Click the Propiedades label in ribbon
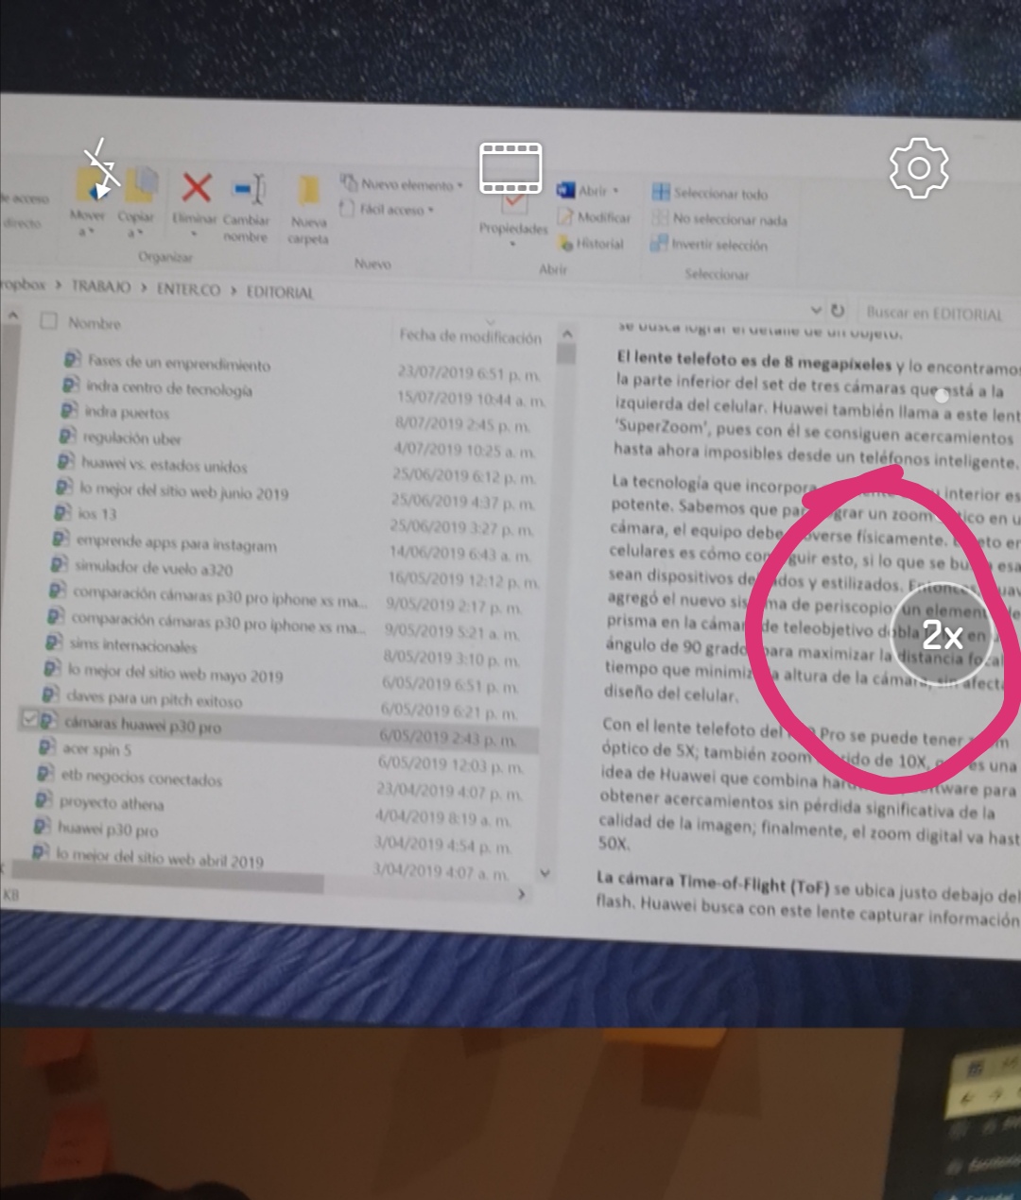 coord(513,229)
